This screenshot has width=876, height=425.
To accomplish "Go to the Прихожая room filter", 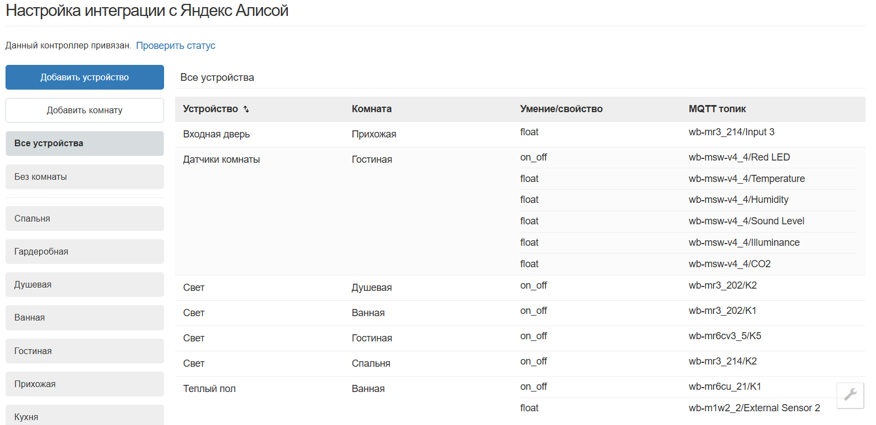I will coord(85,384).
